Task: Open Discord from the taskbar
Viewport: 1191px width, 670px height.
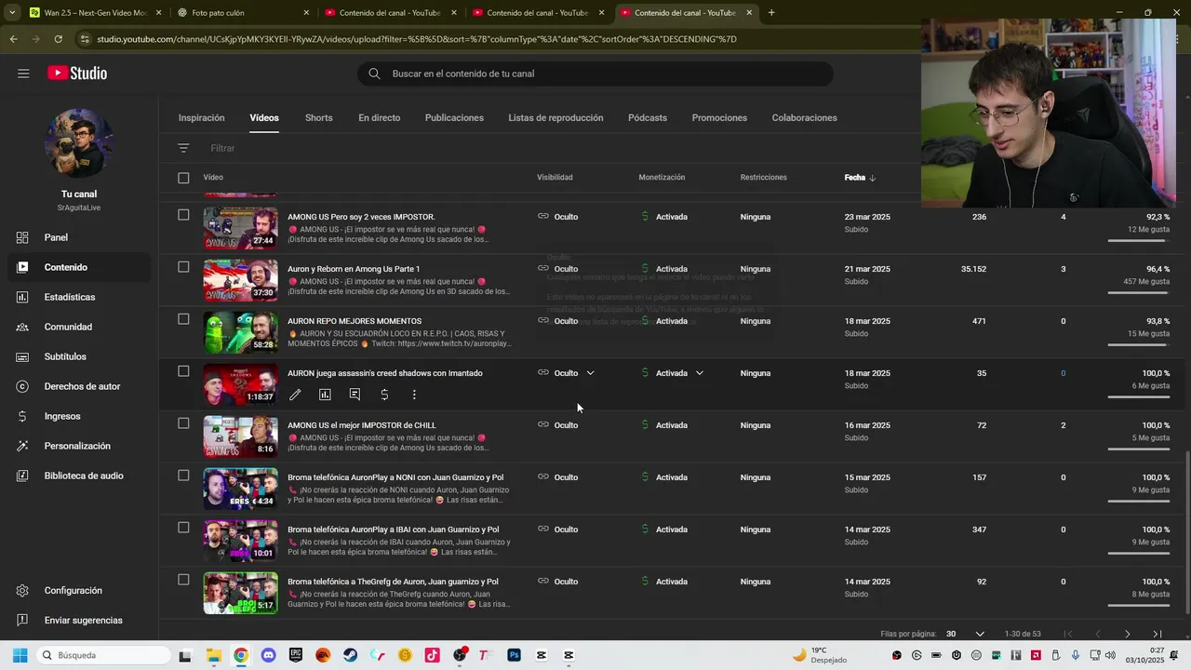Action: click(268, 655)
